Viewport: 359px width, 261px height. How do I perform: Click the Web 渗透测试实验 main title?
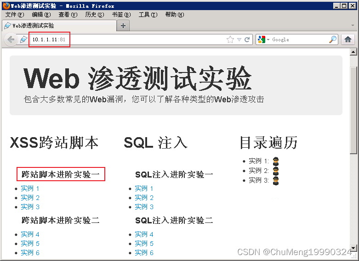(137, 78)
